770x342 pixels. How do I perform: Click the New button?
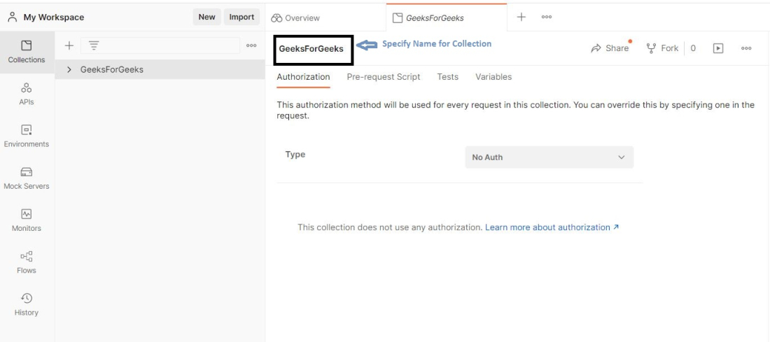point(206,17)
